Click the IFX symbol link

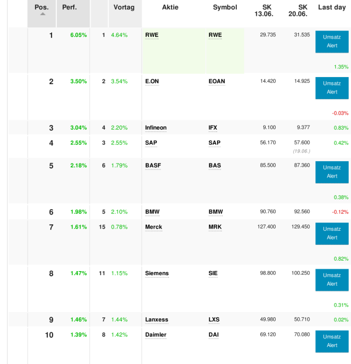coord(213,127)
